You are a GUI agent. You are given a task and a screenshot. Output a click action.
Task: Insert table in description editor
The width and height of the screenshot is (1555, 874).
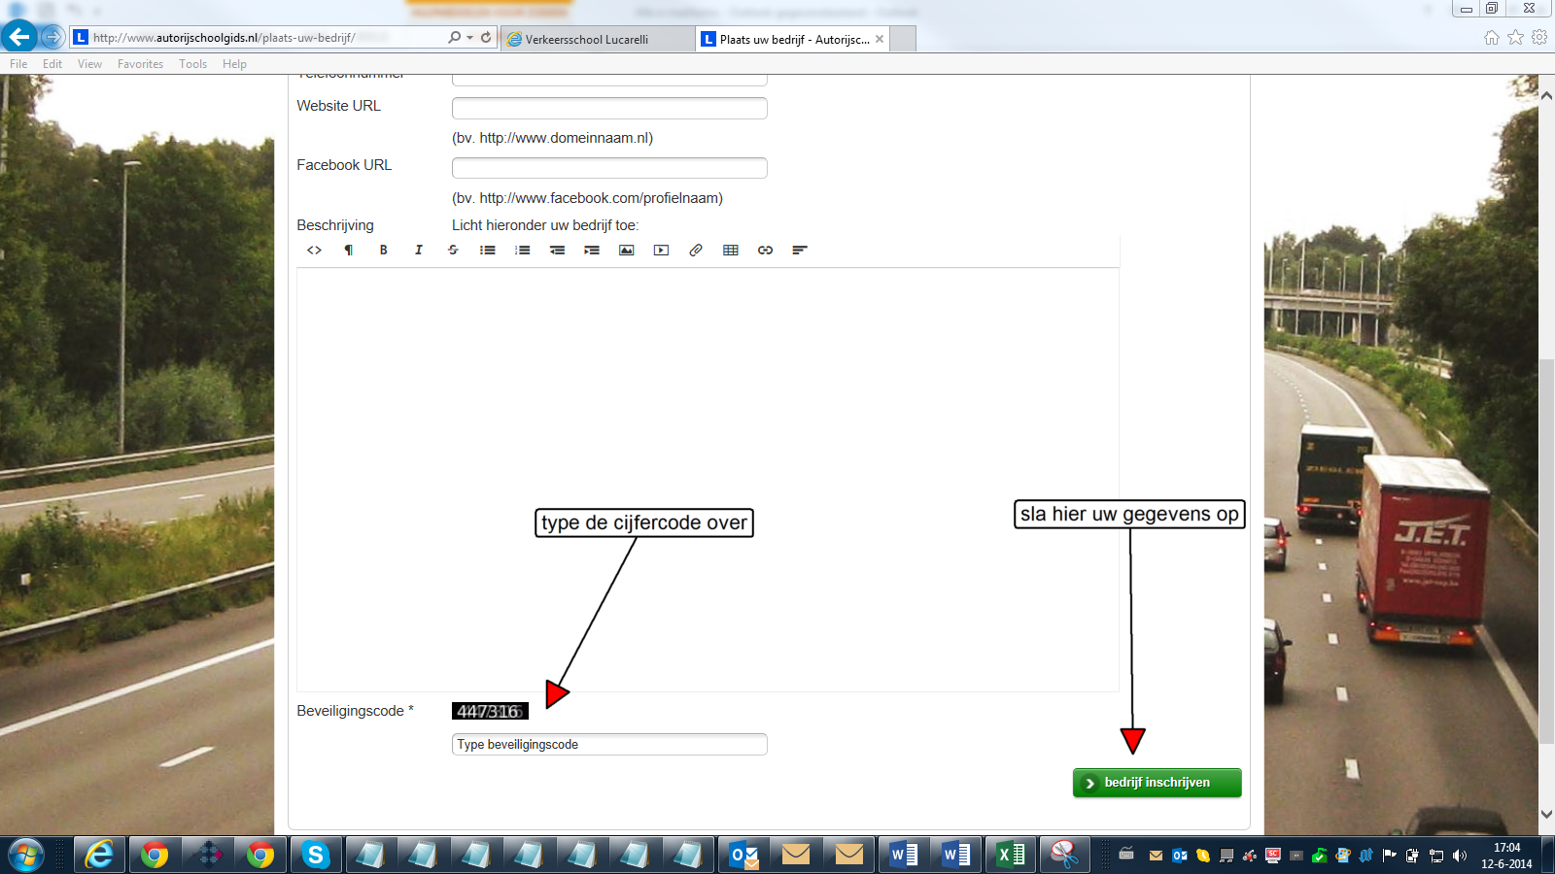click(731, 251)
